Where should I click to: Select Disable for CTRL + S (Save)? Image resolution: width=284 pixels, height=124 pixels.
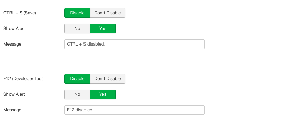(77, 13)
